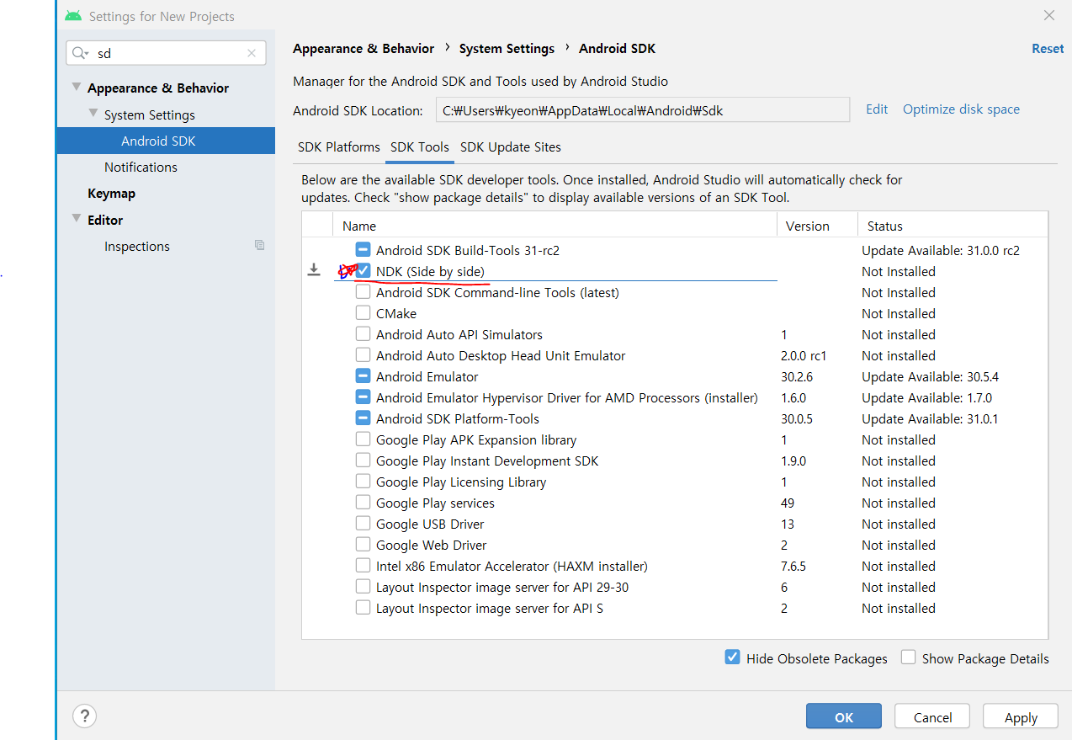Image resolution: width=1072 pixels, height=740 pixels.
Task: Click the Edit link for SDK location
Action: point(877,109)
